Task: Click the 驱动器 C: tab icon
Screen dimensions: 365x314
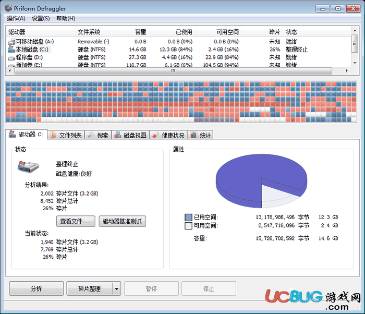Action: (x=13, y=134)
